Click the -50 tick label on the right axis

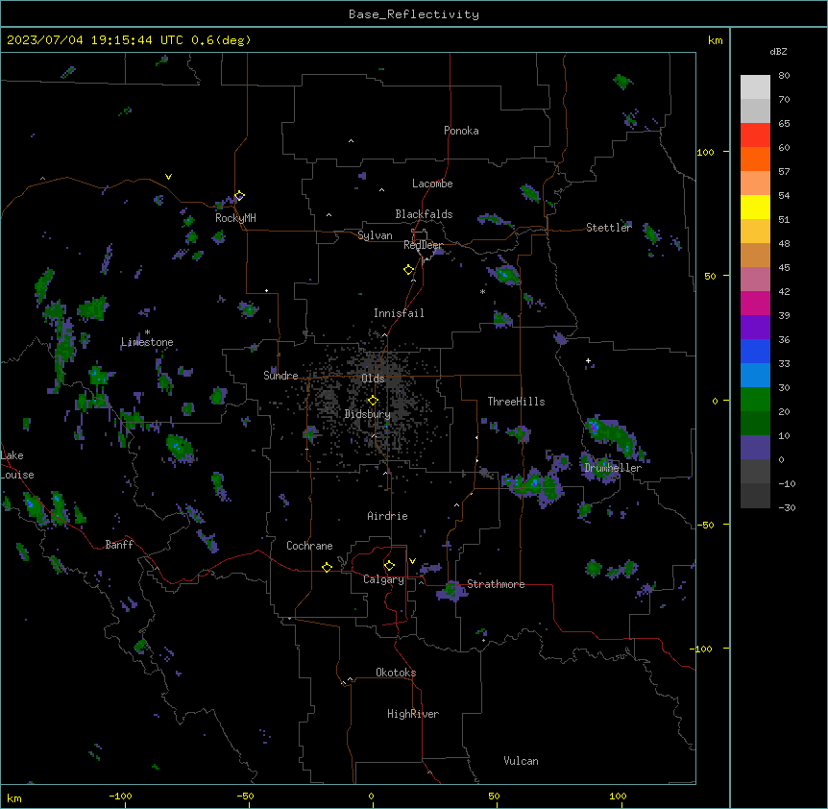coord(705,525)
